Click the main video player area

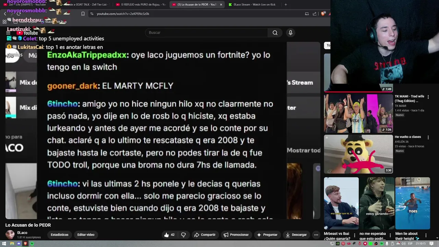(x=163, y=130)
